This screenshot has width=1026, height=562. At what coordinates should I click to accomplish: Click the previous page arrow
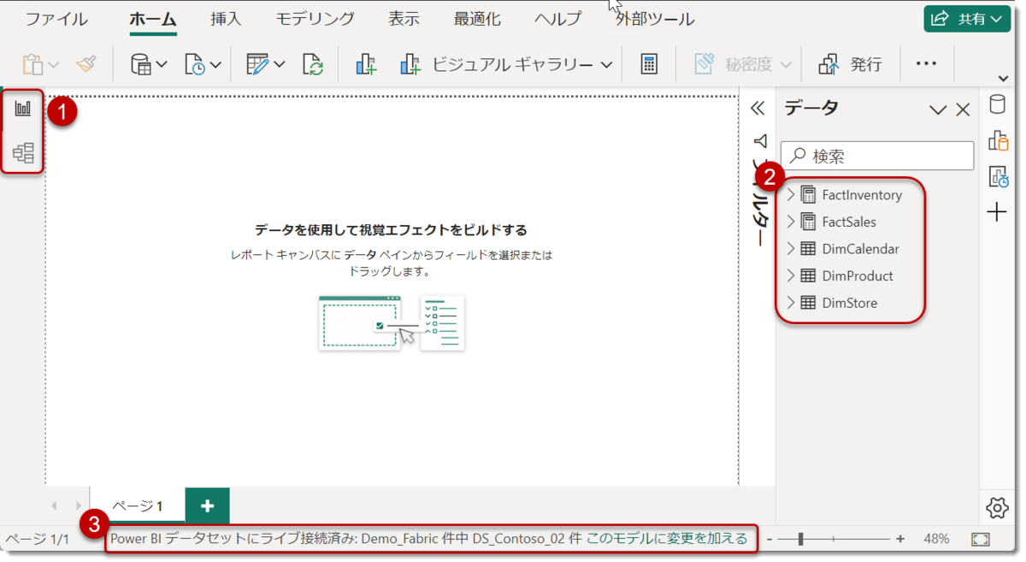click(x=54, y=506)
